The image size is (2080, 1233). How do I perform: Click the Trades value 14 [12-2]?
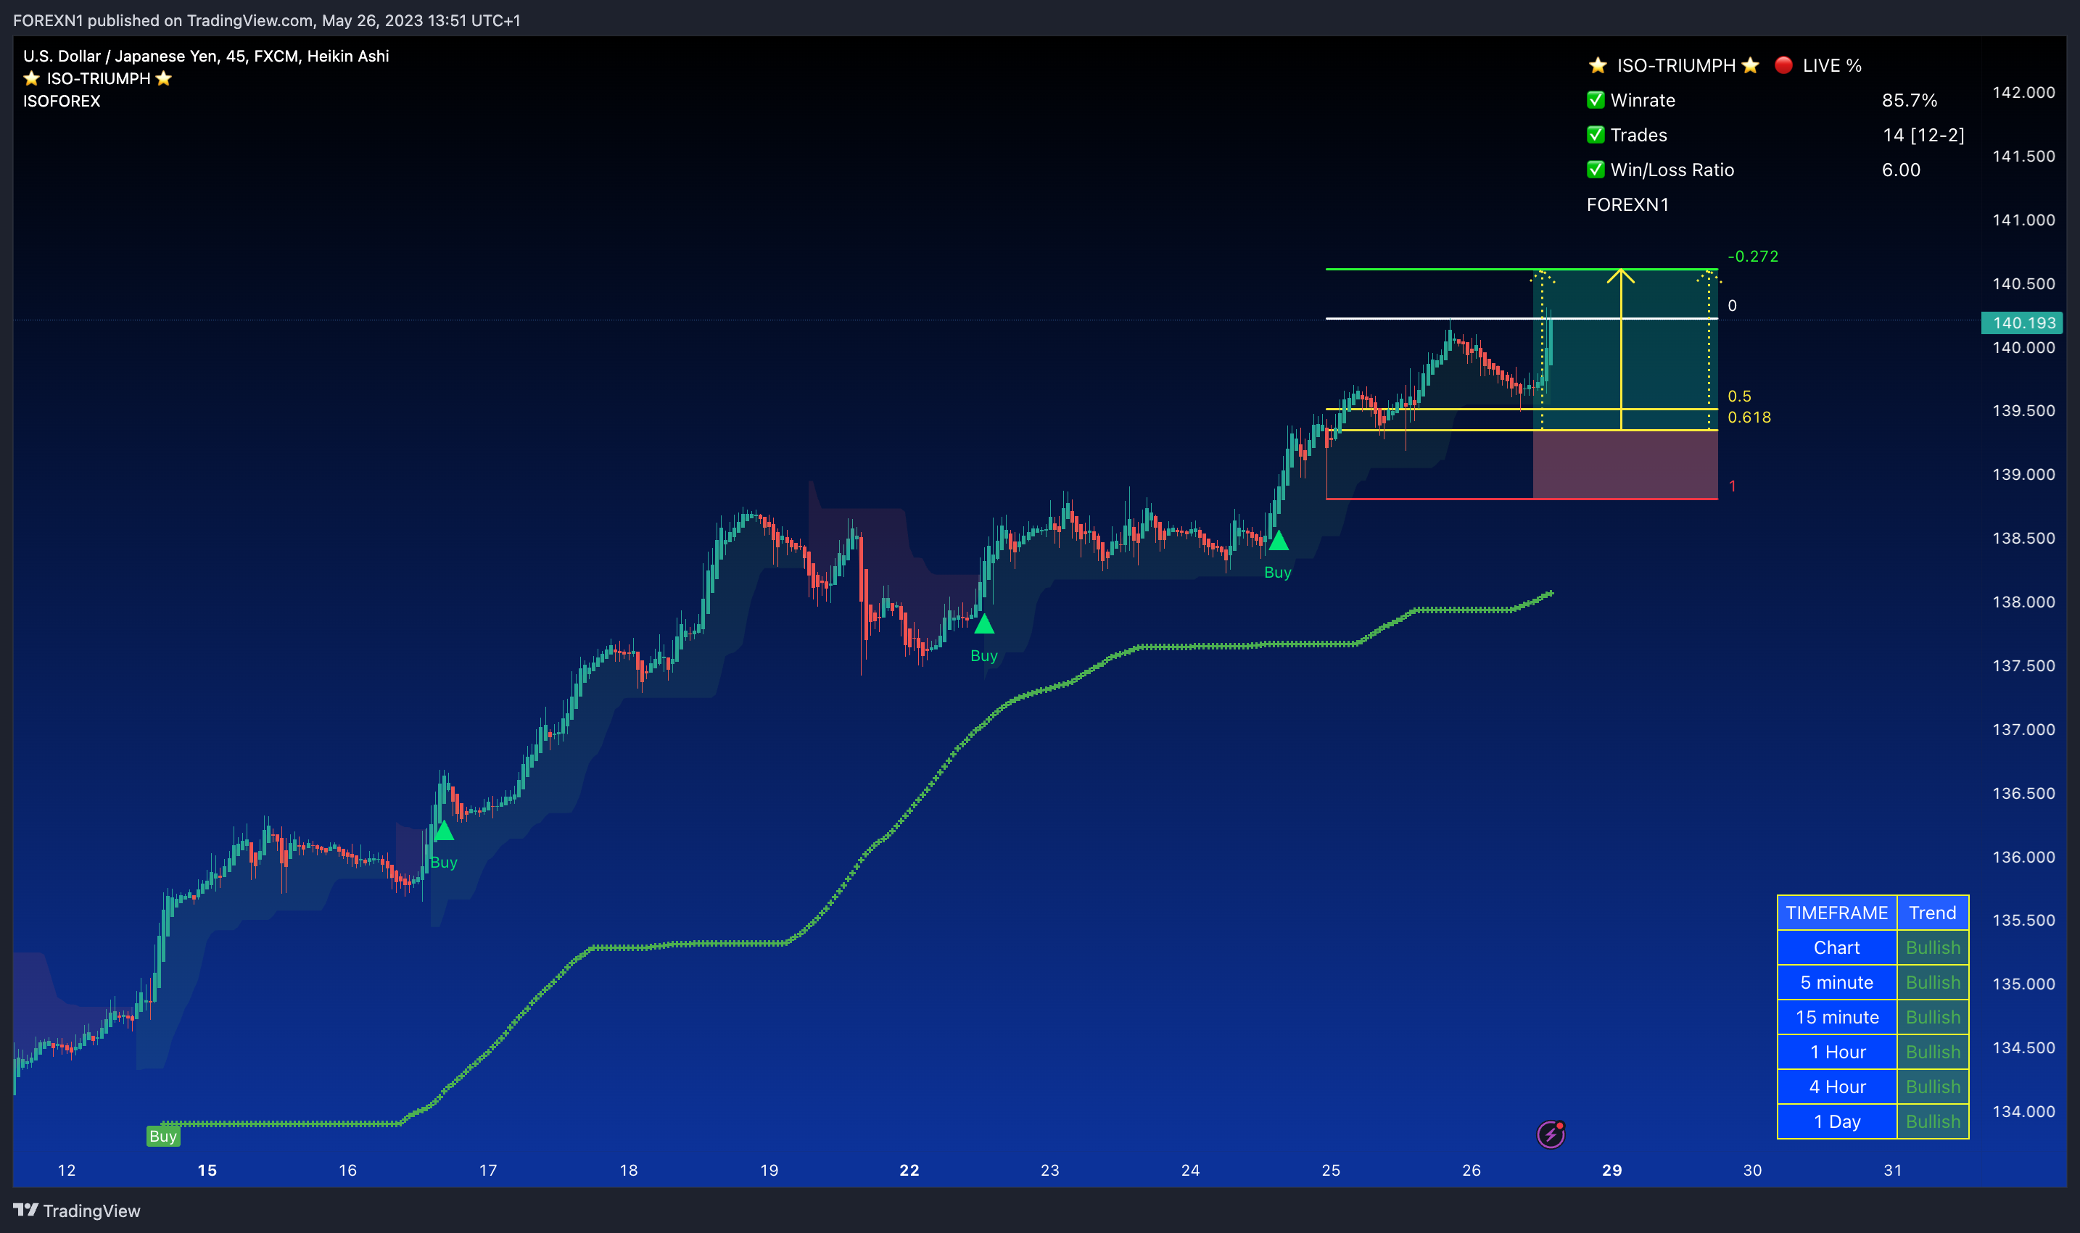pyautogui.click(x=1923, y=136)
